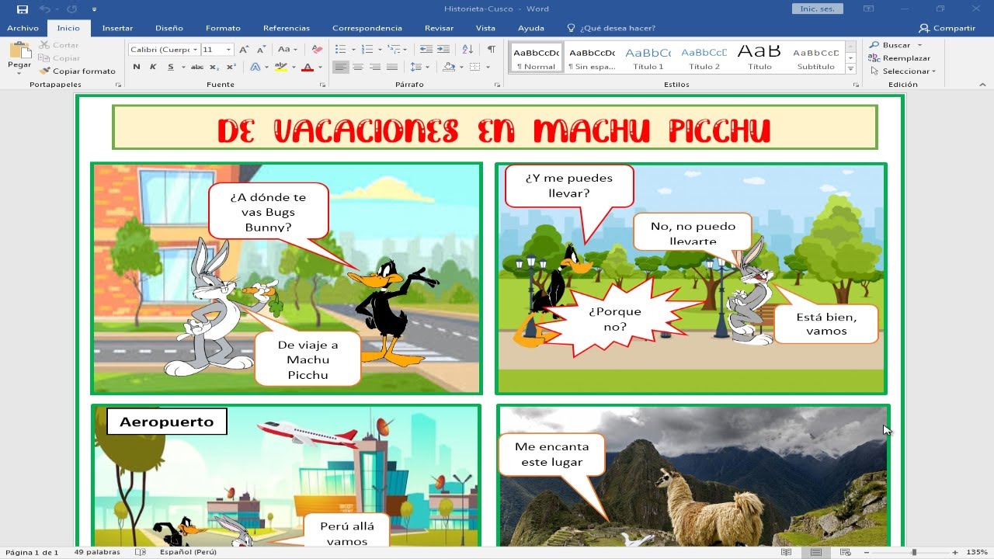Image resolution: width=994 pixels, height=559 pixels.
Task: Expand the font color dropdown arrow
Action: point(319,67)
